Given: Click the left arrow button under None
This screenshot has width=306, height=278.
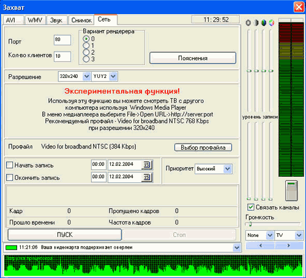Looking at the screenshot, I should click(261, 245).
